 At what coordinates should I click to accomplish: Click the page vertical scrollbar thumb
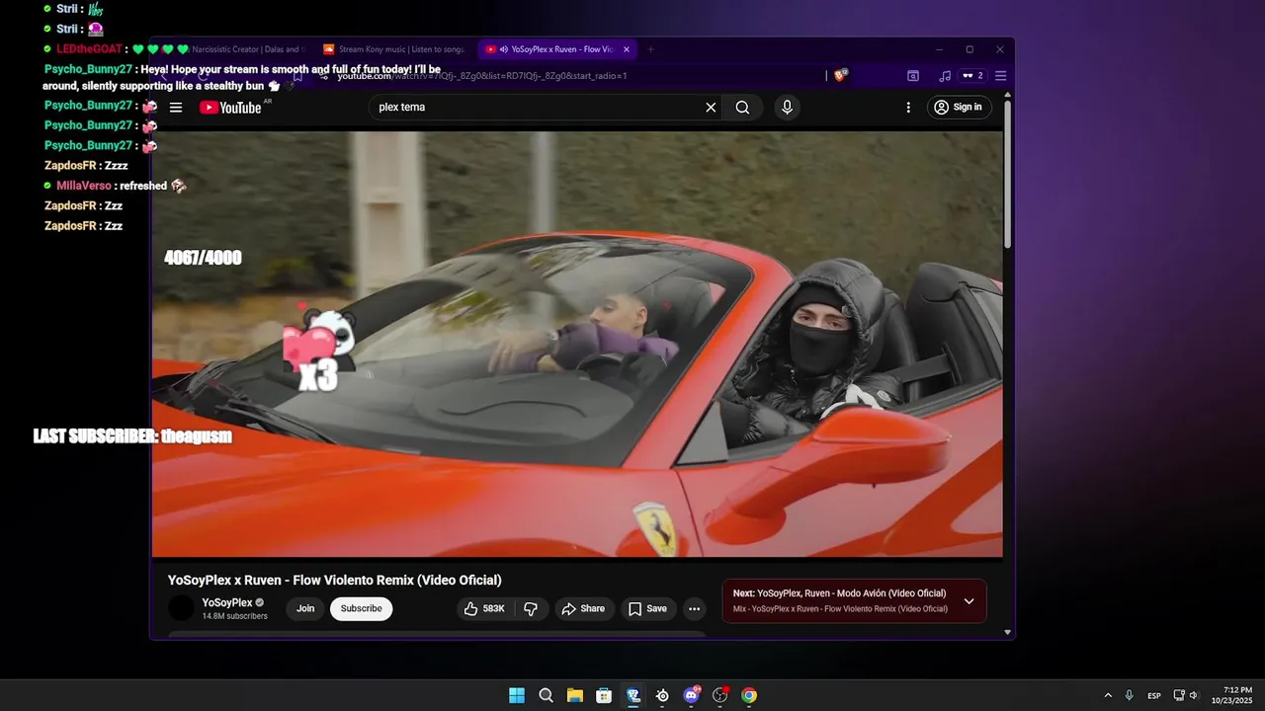click(1007, 174)
